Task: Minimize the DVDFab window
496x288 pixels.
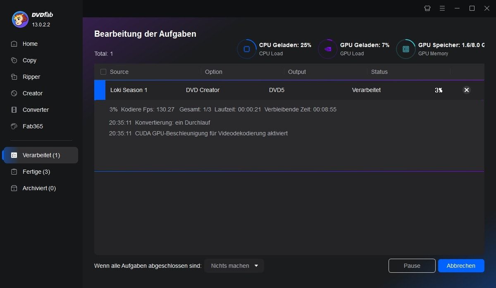Action: [457, 8]
